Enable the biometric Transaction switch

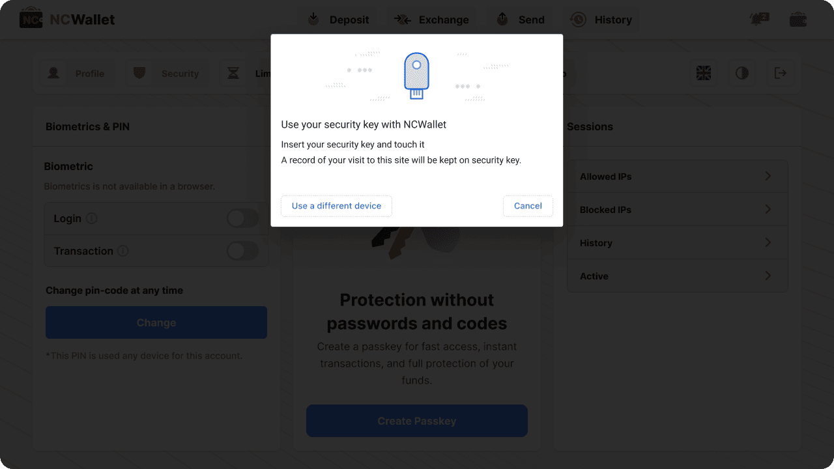pyautogui.click(x=242, y=251)
